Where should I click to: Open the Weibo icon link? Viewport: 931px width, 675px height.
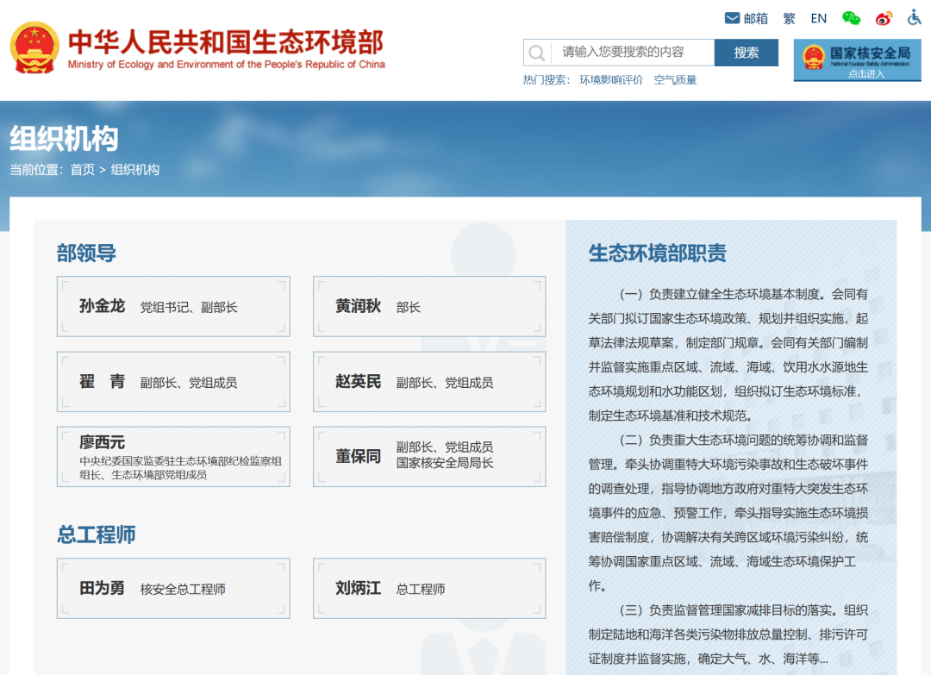(x=884, y=18)
